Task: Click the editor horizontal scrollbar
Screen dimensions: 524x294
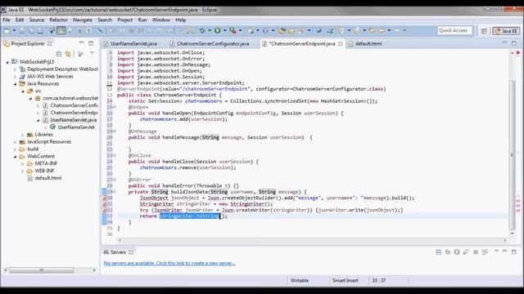Action: [313, 240]
